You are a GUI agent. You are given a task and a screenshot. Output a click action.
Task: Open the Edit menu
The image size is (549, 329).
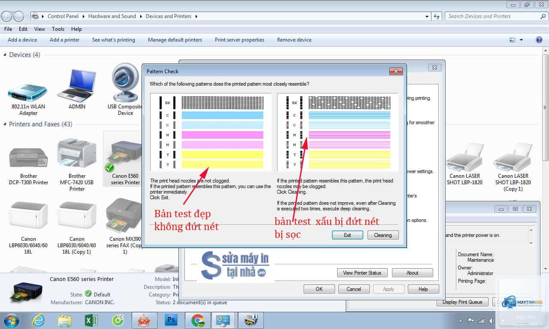coord(23,29)
